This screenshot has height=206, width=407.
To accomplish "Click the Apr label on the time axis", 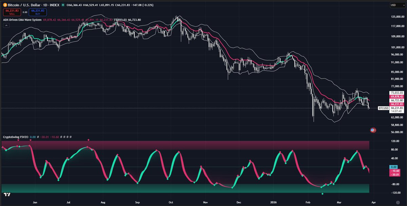I will click(373, 202).
